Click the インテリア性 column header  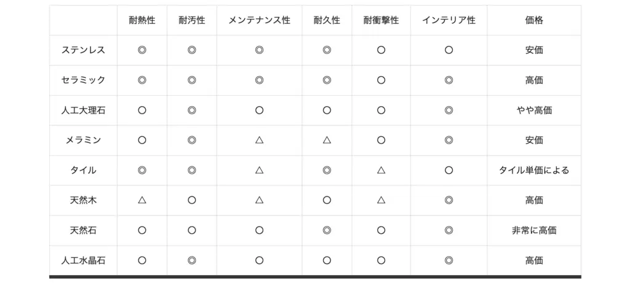pos(449,20)
